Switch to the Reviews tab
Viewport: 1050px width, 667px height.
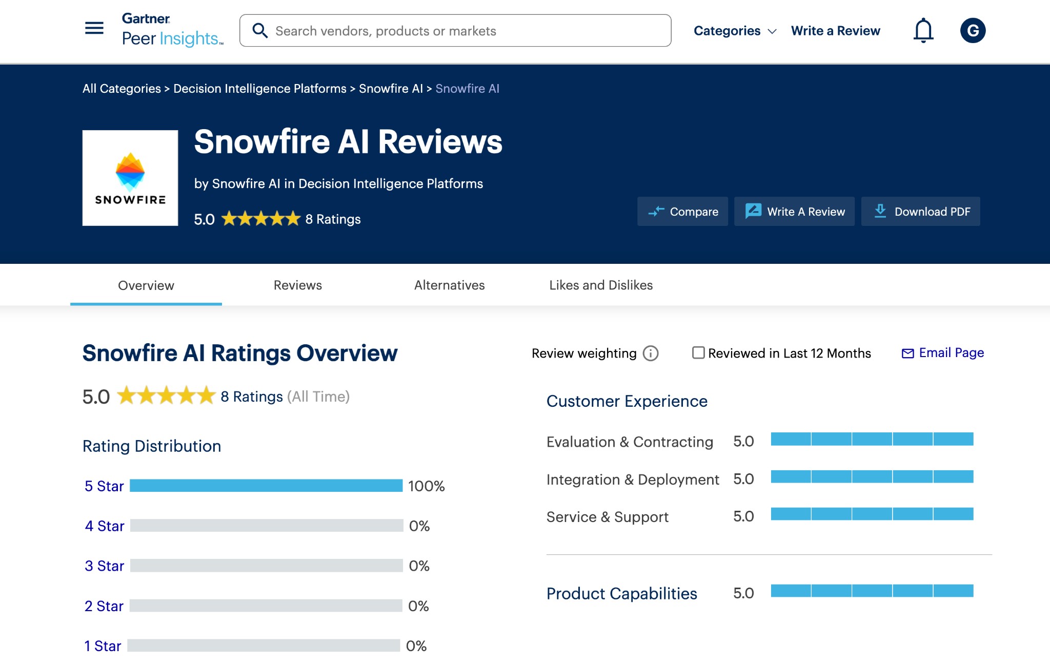(297, 285)
